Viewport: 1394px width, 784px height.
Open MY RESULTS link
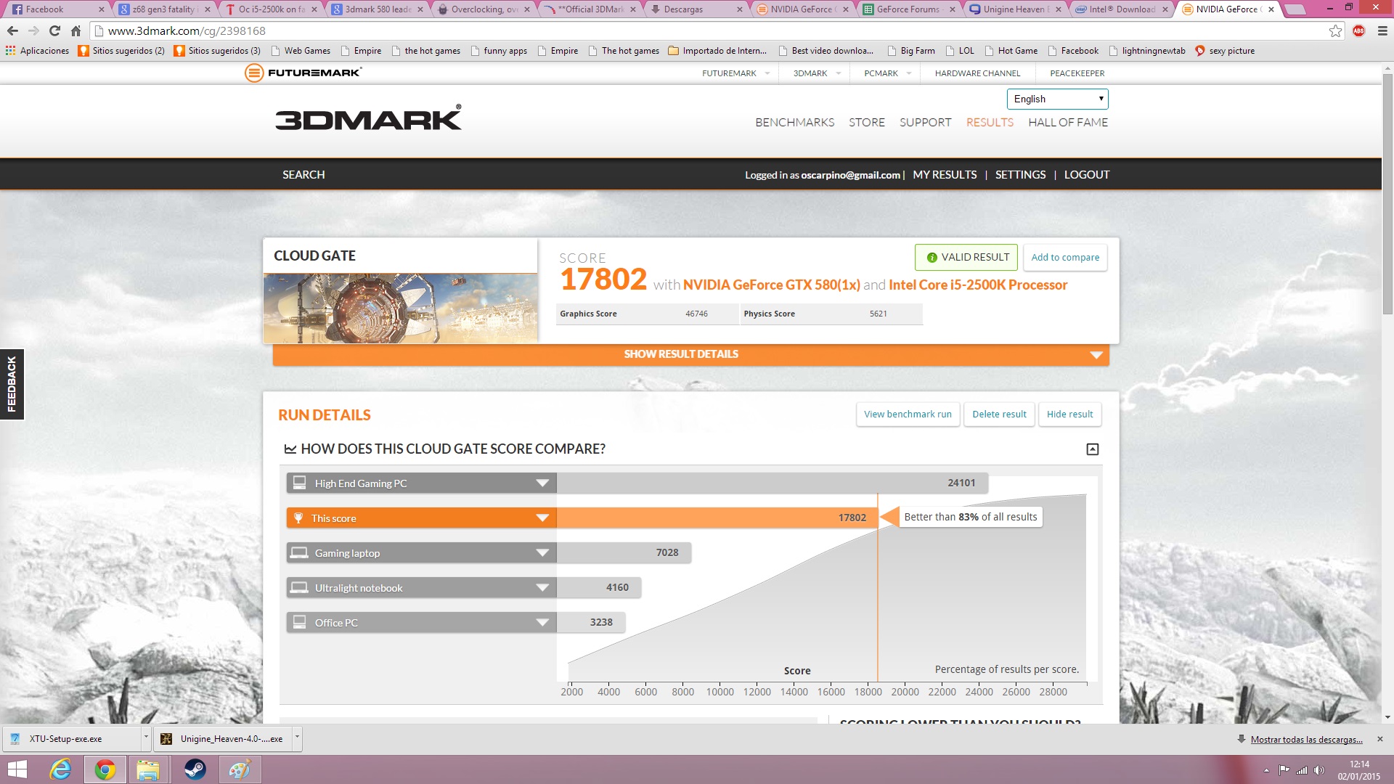click(945, 175)
